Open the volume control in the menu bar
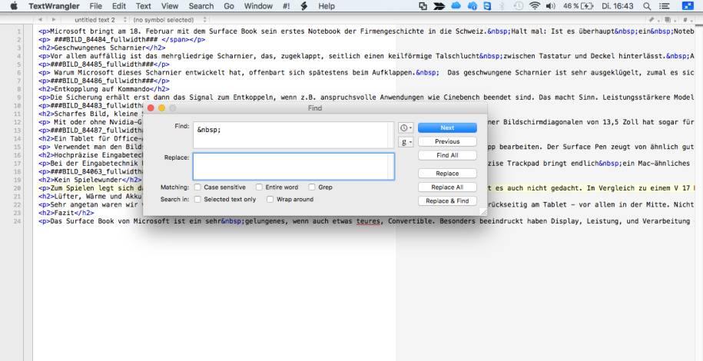 click(551, 6)
